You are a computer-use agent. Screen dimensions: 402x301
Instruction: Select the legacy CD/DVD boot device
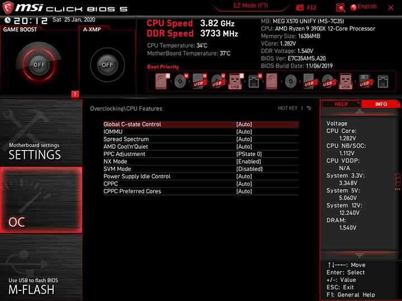[291, 81]
